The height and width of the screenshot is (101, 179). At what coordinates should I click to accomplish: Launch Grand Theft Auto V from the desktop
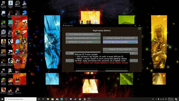point(18,24)
